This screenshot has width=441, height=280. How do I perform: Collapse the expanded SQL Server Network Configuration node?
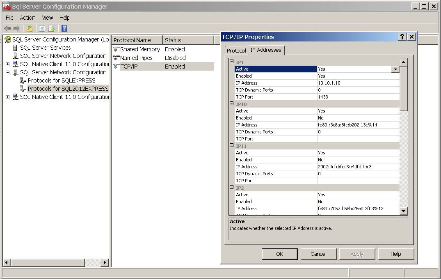8,72
